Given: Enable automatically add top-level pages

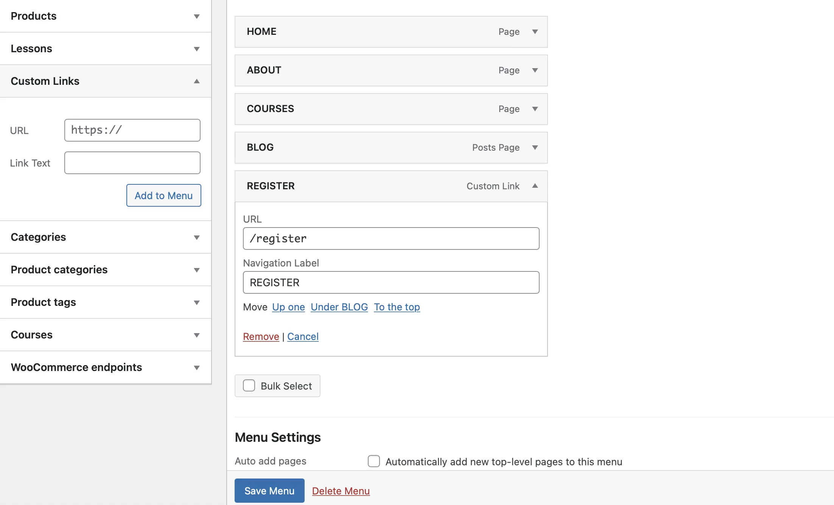Looking at the screenshot, I should (374, 461).
